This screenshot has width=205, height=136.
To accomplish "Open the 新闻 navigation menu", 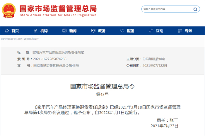I will (73, 31).
